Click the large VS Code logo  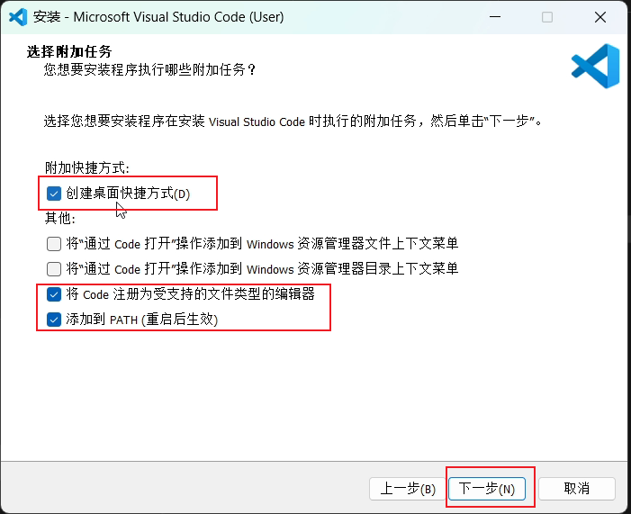coord(596,66)
